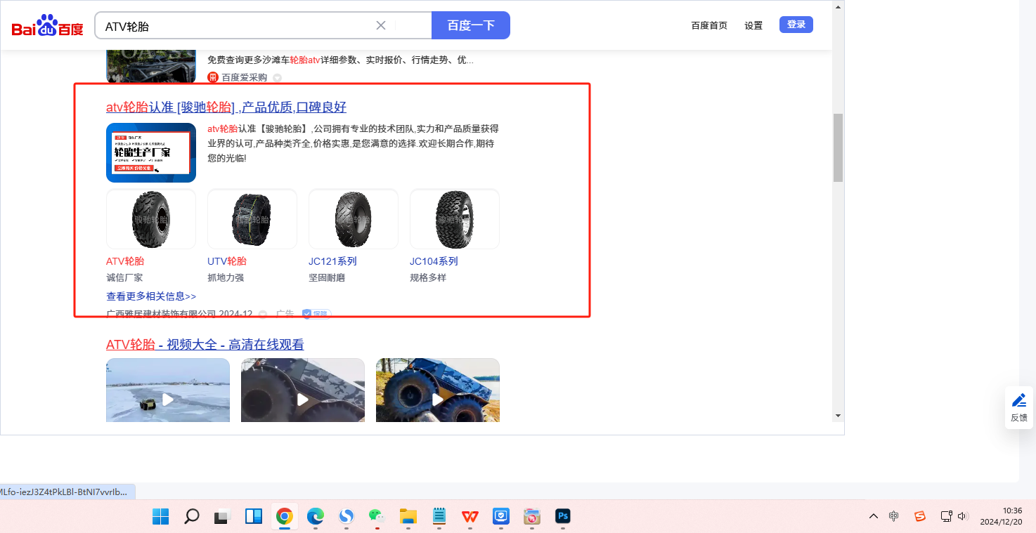
Task: Open the 设置 menu
Action: pyautogui.click(x=753, y=25)
